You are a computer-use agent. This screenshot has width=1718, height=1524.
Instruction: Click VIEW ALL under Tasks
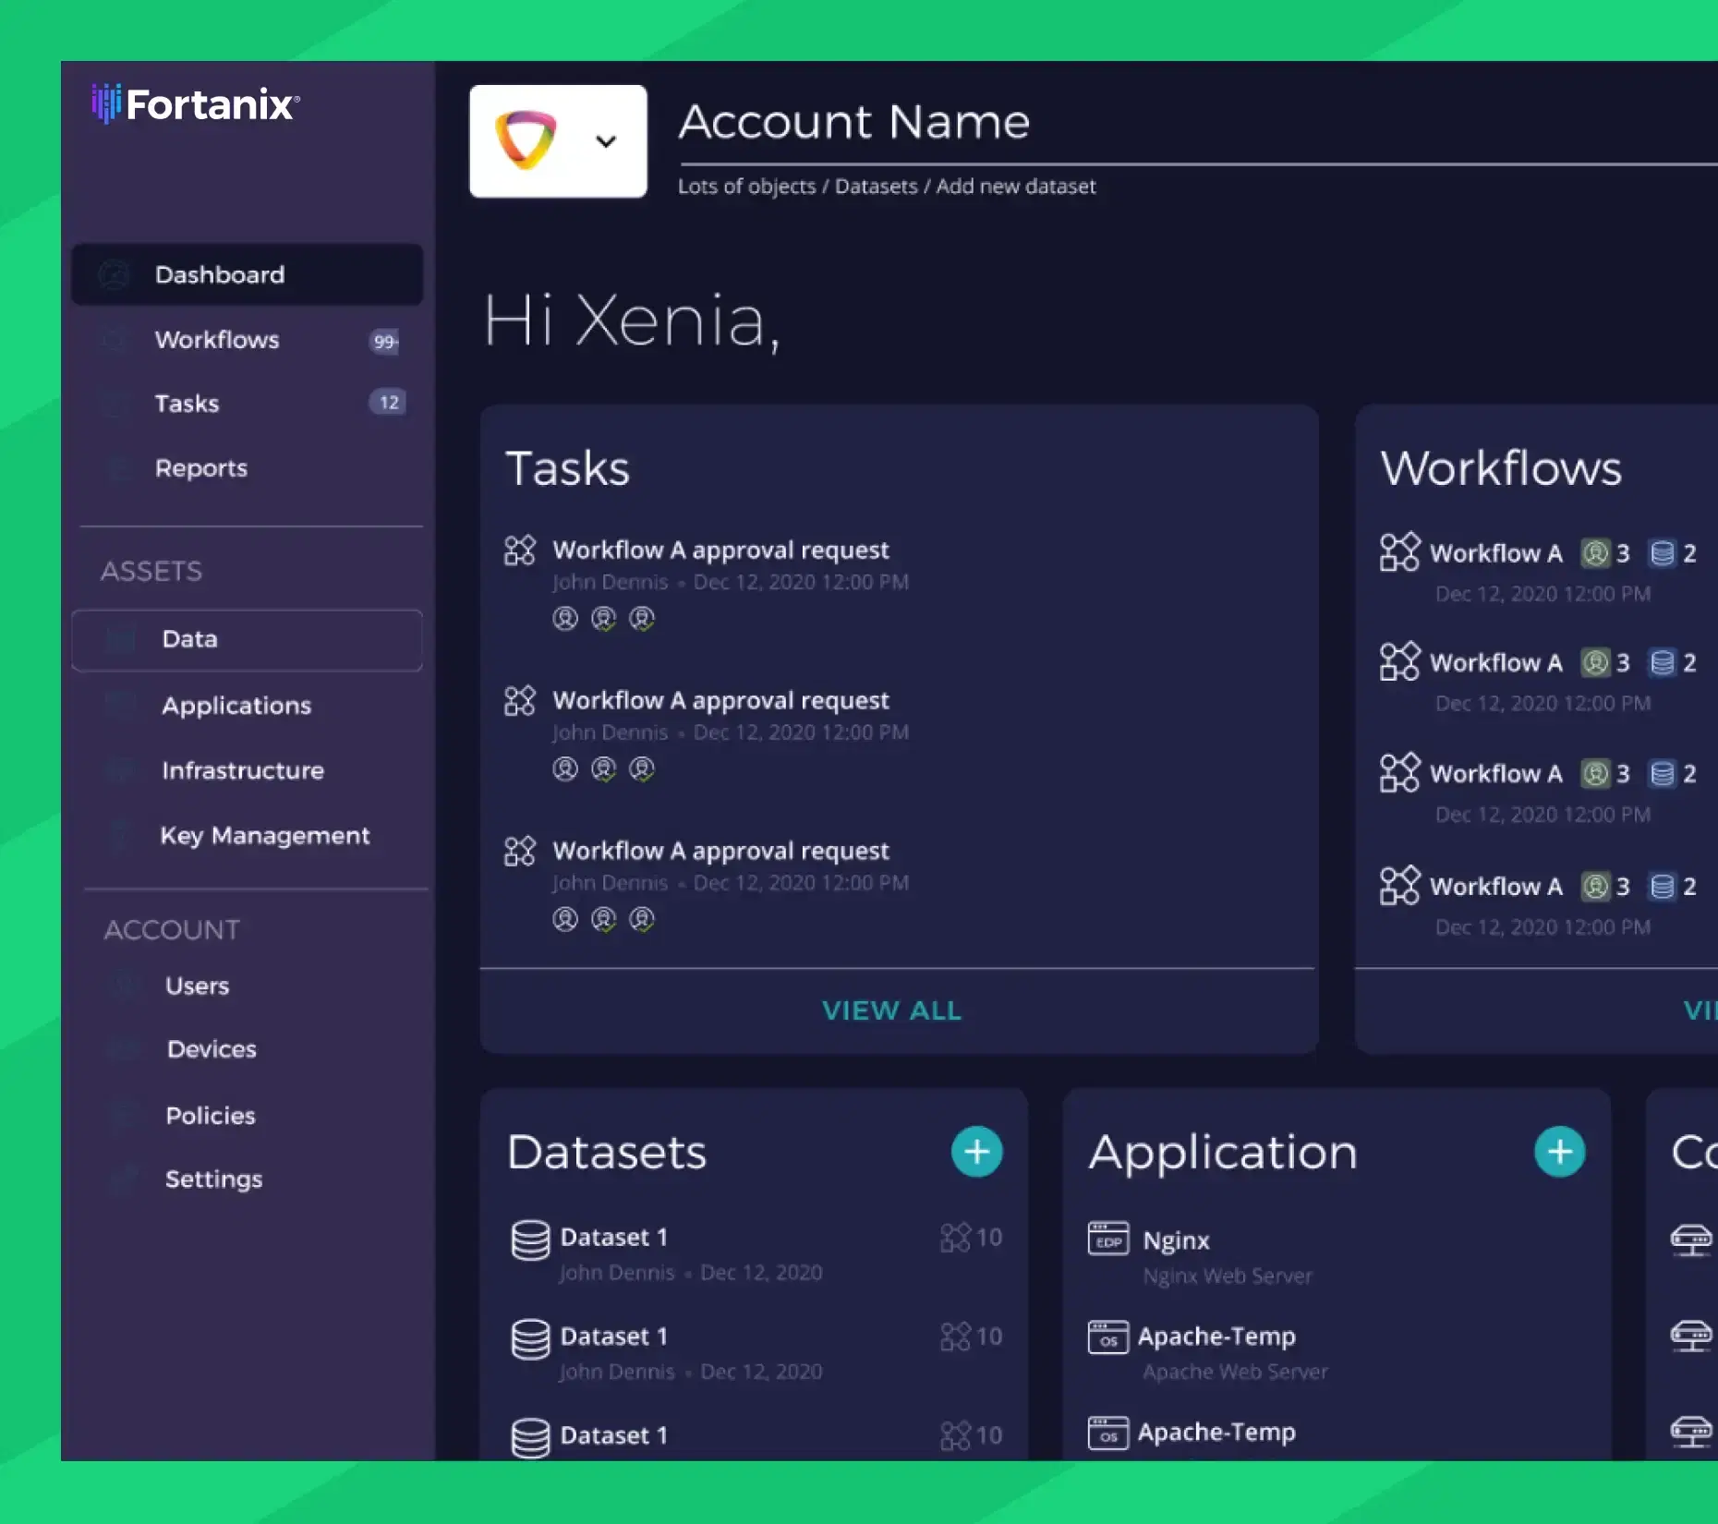click(x=892, y=1010)
